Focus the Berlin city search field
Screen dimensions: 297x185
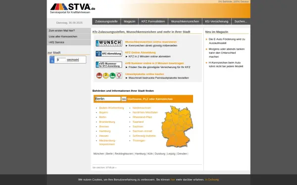[x=108, y=99]
